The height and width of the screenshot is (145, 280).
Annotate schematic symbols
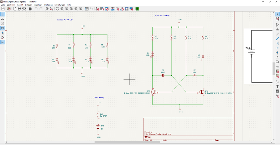[113, 9]
